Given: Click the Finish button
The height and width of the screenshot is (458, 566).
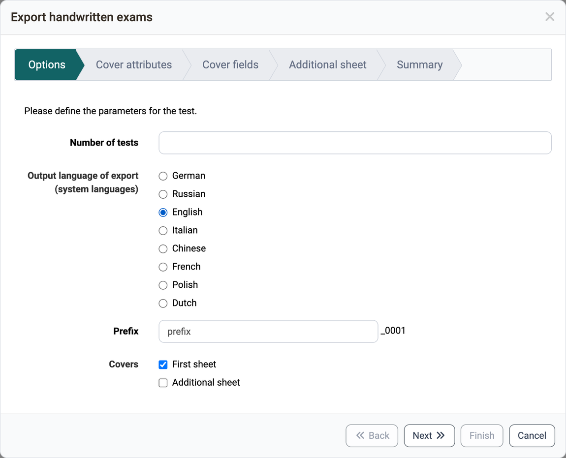Looking at the screenshot, I should coord(481,436).
